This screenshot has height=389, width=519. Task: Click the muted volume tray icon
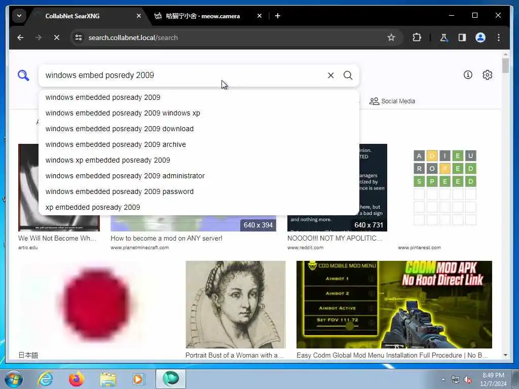(x=468, y=379)
